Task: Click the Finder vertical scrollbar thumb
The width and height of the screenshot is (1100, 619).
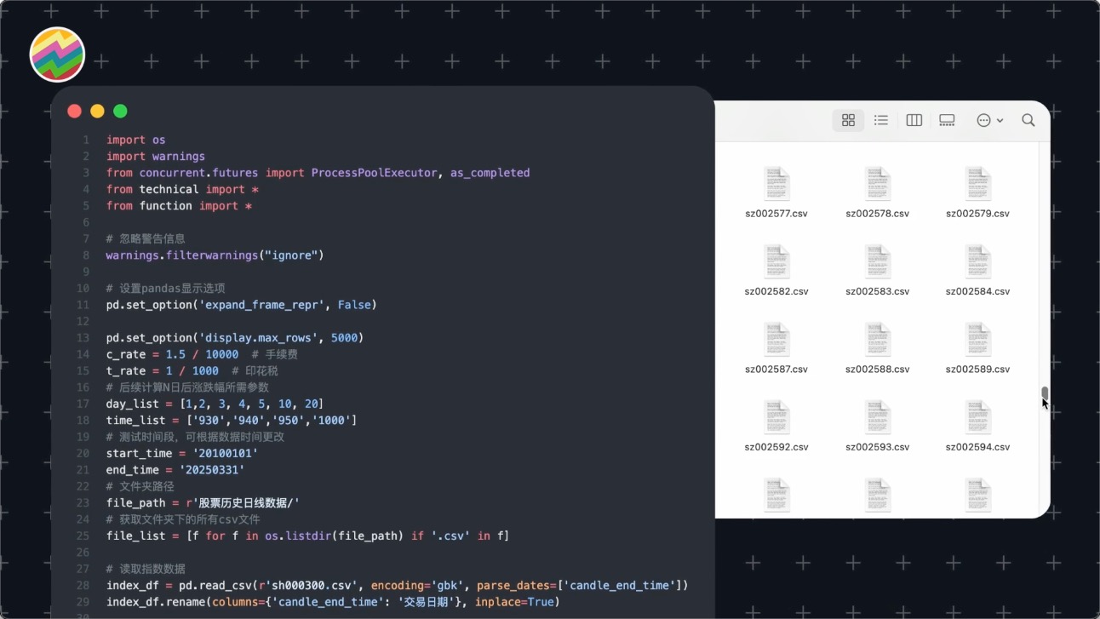Action: coord(1044,393)
